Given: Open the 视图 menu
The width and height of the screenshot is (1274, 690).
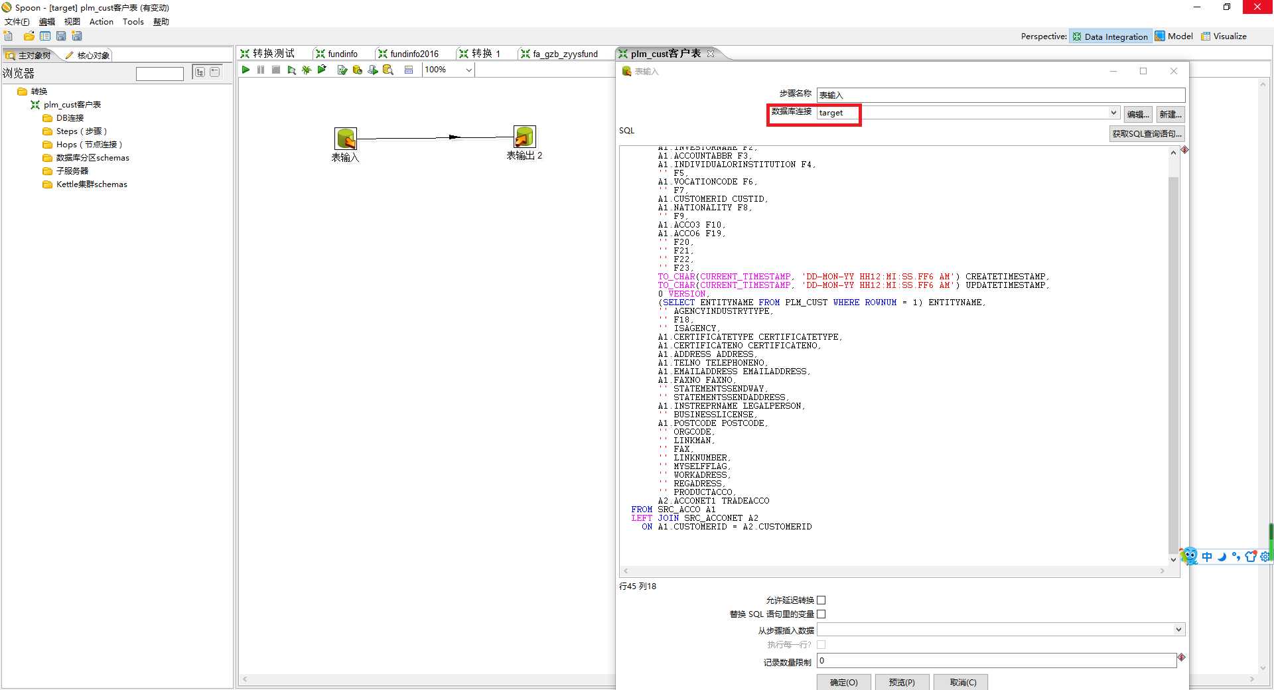Looking at the screenshot, I should [x=72, y=22].
